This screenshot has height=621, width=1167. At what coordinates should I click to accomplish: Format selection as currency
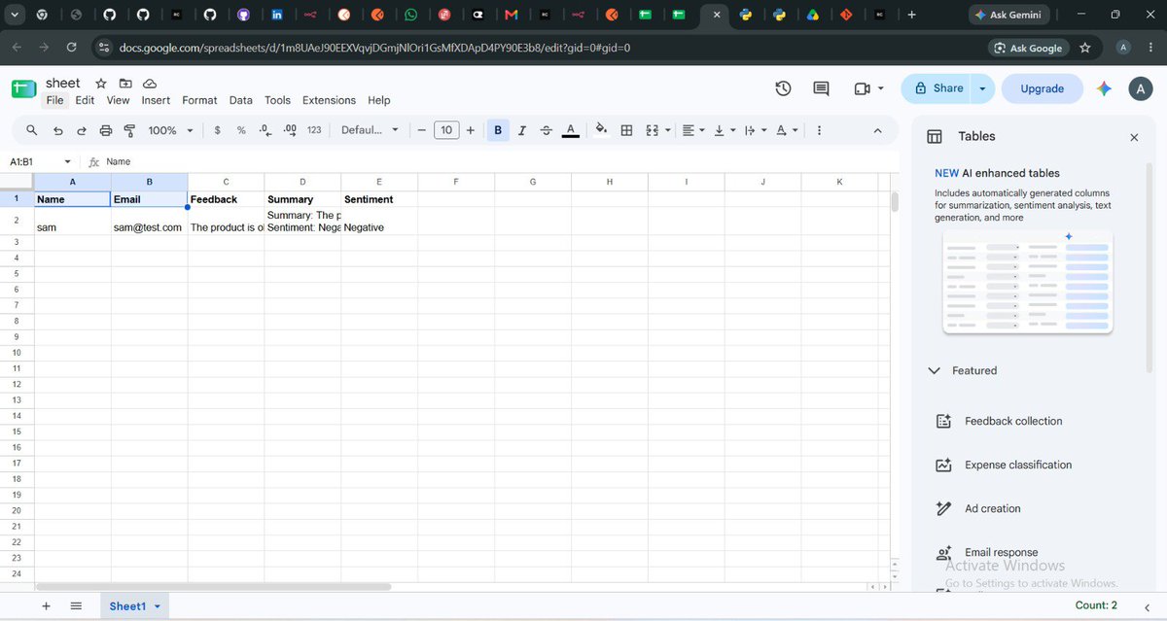[x=217, y=130]
